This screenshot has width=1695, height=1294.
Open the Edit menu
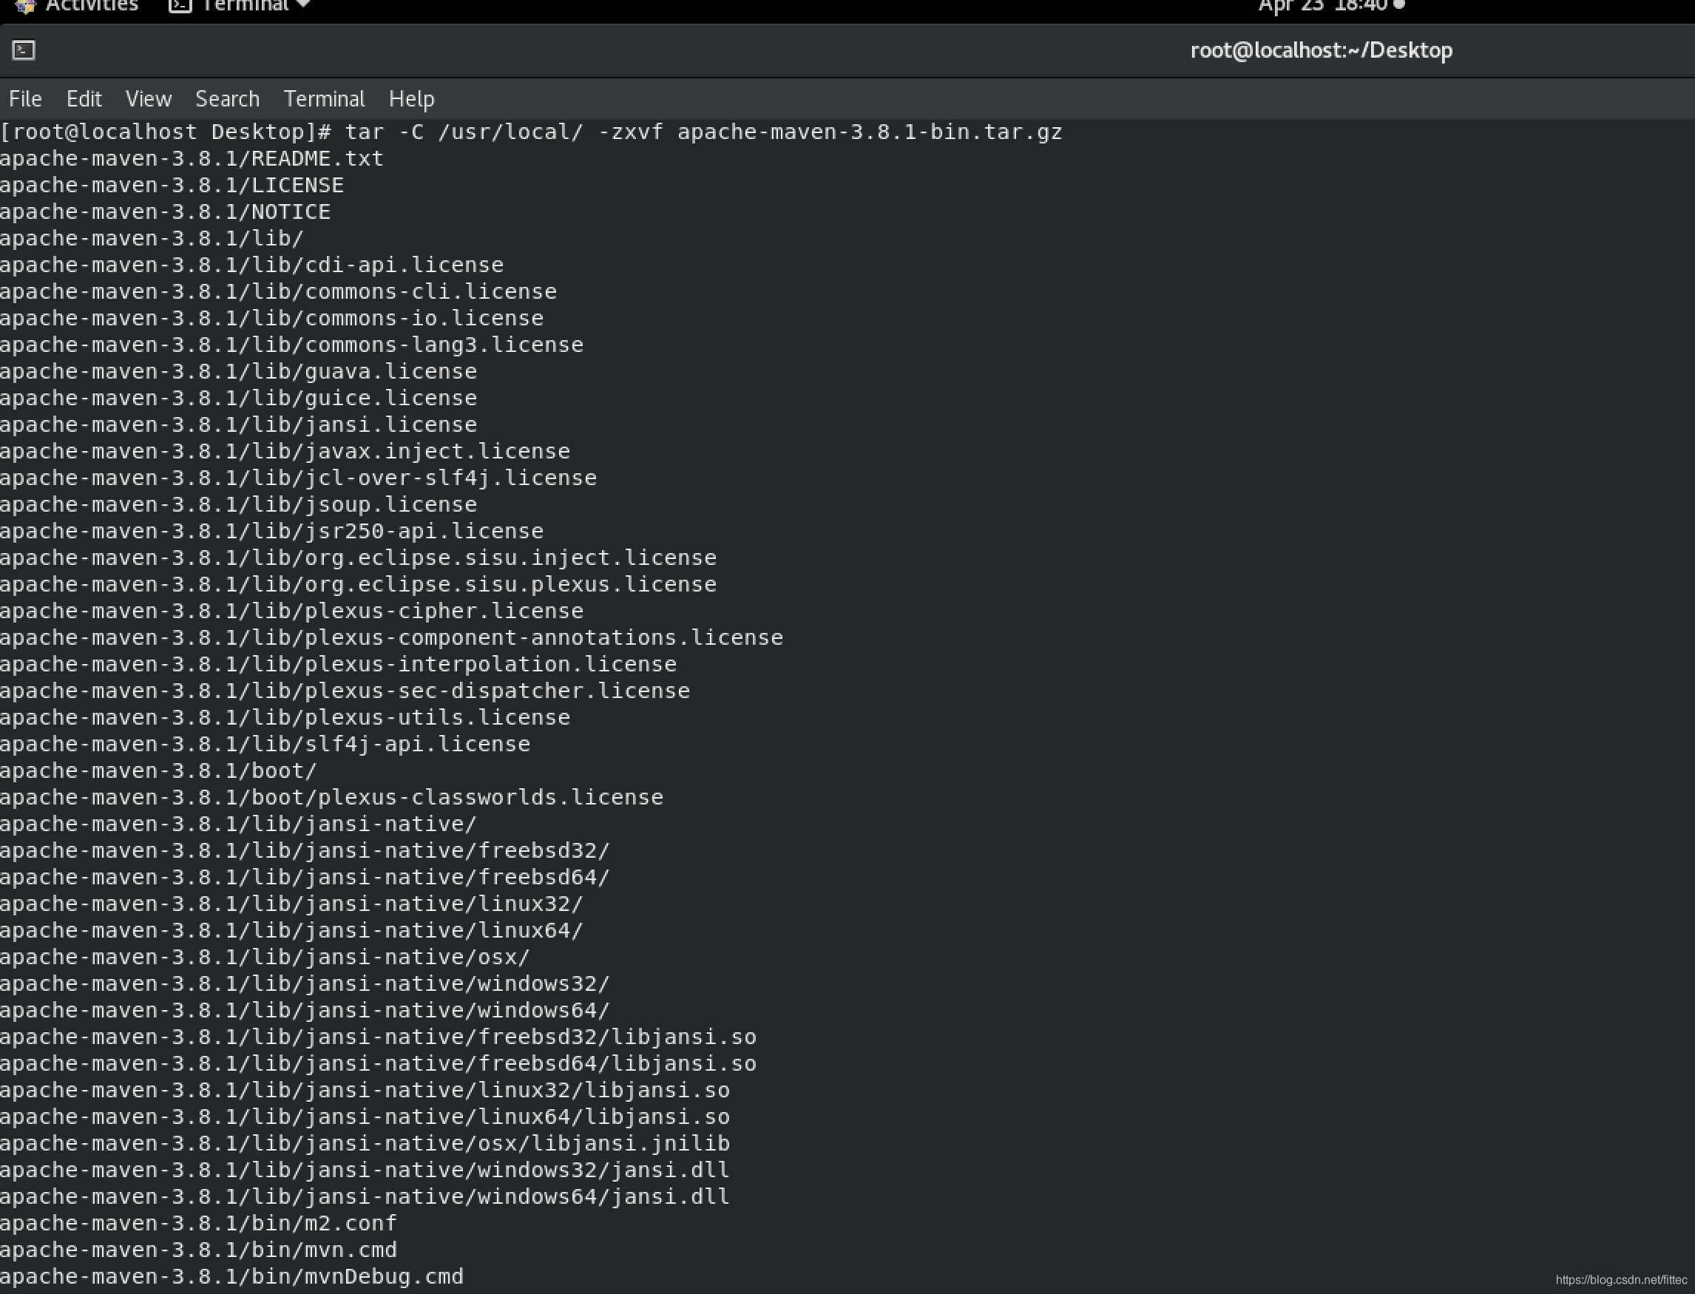84,98
